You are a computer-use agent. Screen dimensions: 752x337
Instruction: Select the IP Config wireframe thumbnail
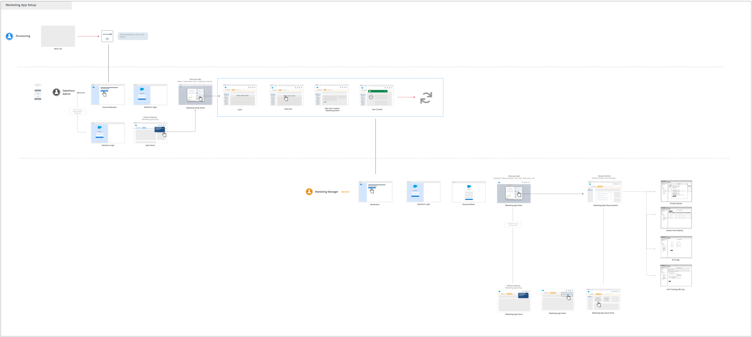[x=676, y=247]
